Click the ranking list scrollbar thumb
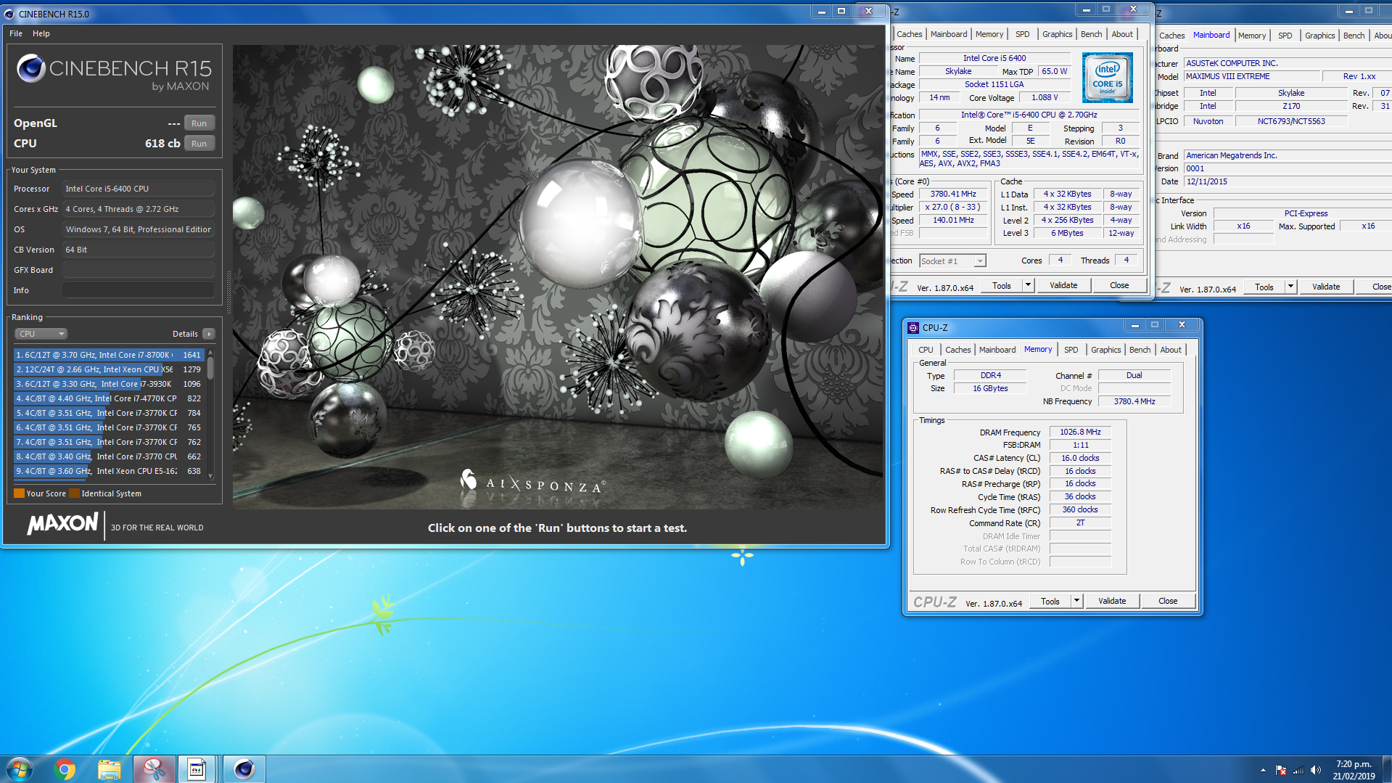Image resolution: width=1392 pixels, height=783 pixels. coord(210,367)
